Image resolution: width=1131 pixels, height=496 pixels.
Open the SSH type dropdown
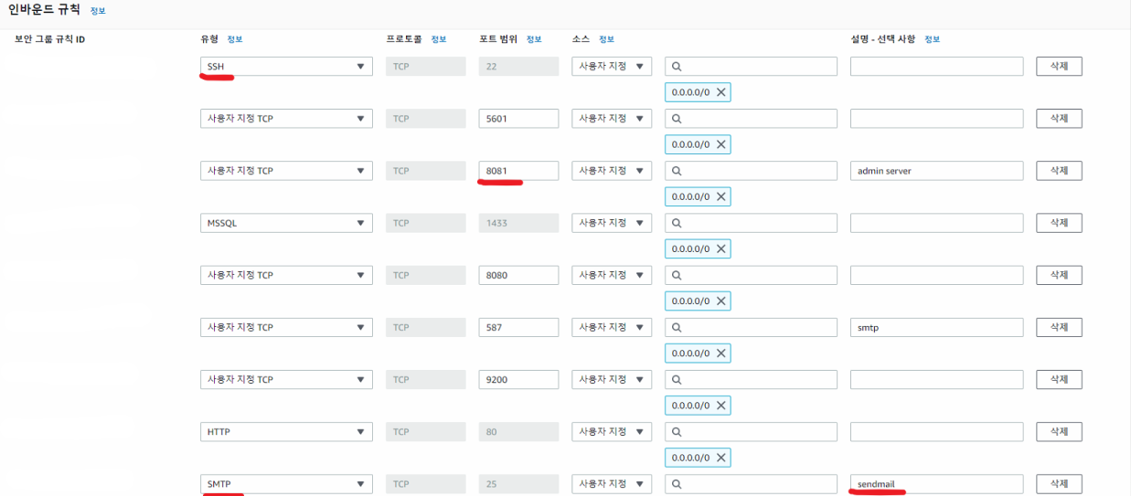pyautogui.click(x=286, y=67)
